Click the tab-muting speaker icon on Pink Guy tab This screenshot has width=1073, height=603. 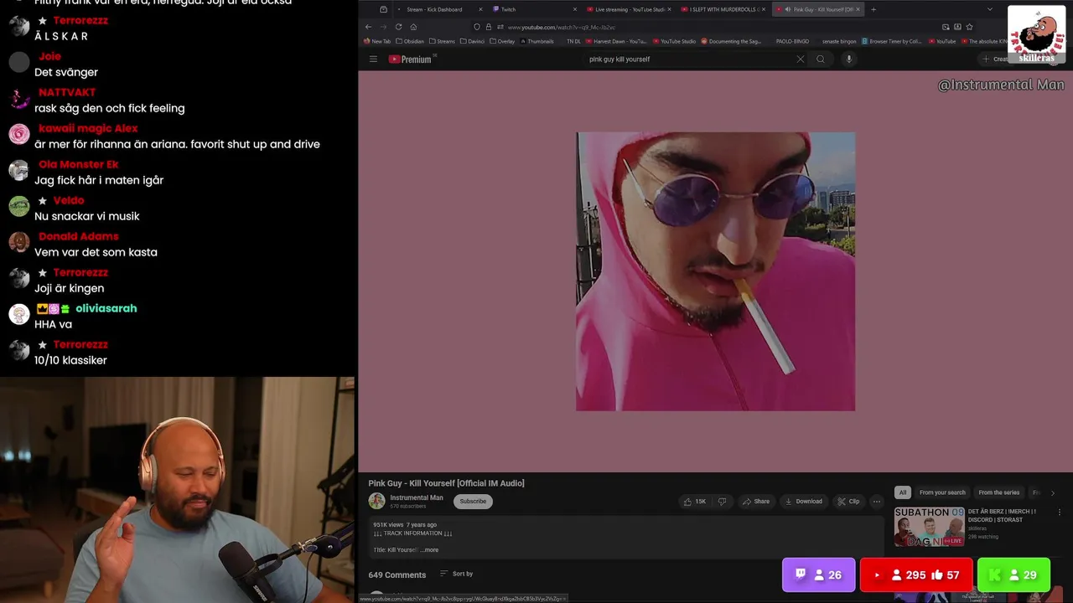point(787,9)
